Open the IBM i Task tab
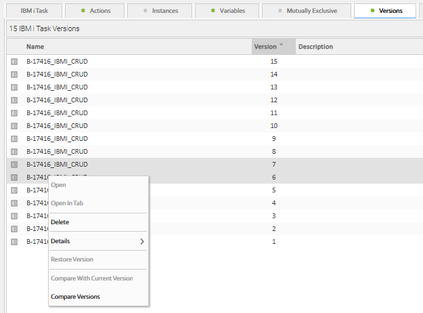423x313 pixels. (35, 11)
